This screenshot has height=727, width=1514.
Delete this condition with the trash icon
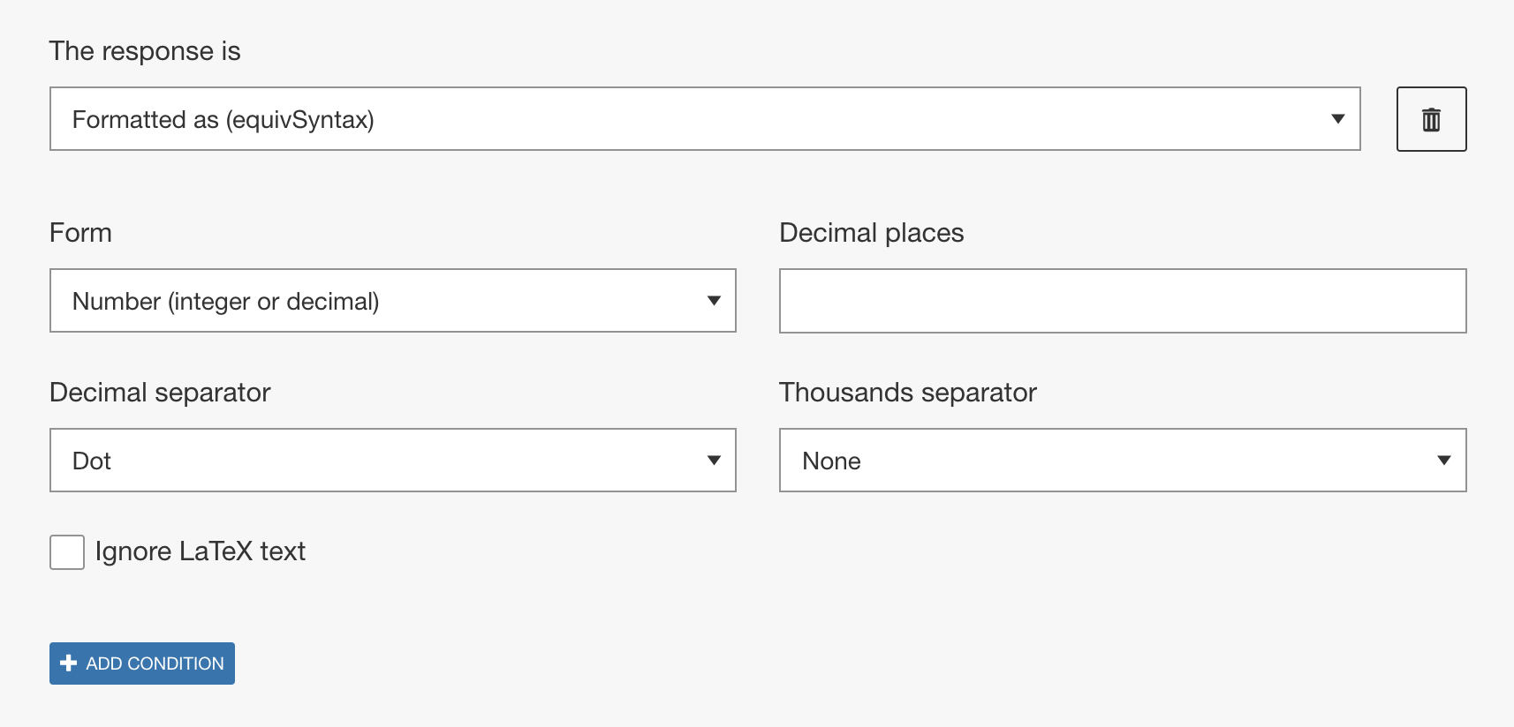[1431, 119]
